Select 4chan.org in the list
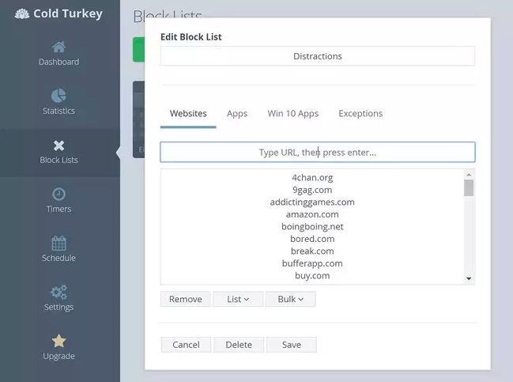The image size is (513, 382). click(x=312, y=178)
